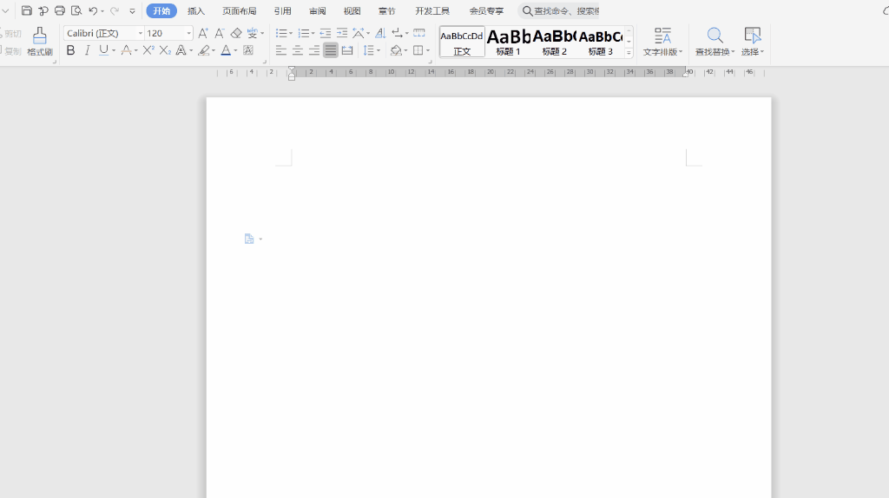The image size is (889, 498).
Task: Apply the 标题 1 heading style
Action: 509,41
